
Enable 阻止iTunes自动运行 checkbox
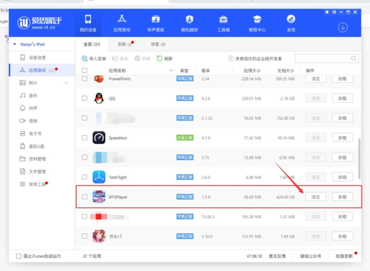[19, 256]
